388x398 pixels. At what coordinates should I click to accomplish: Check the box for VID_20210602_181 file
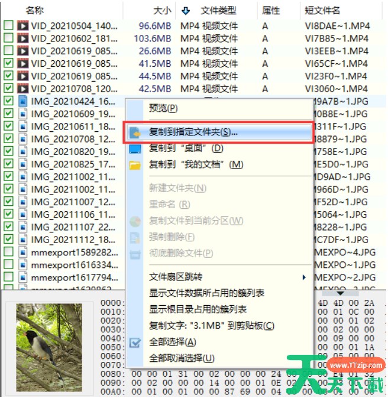9,38
